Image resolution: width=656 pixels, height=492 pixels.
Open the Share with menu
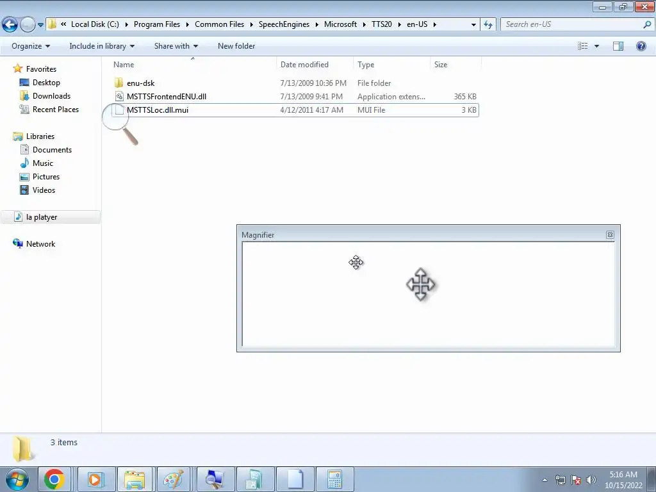(176, 46)
